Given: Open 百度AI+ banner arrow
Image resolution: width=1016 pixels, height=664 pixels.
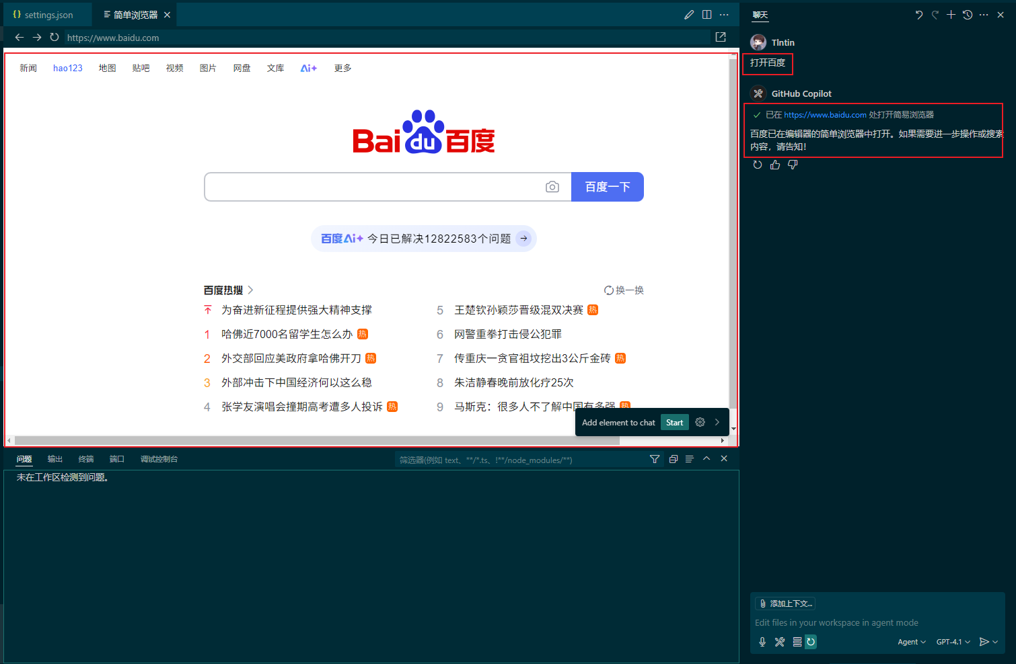Looking at the screenshot, I should (x=523, y=239).
